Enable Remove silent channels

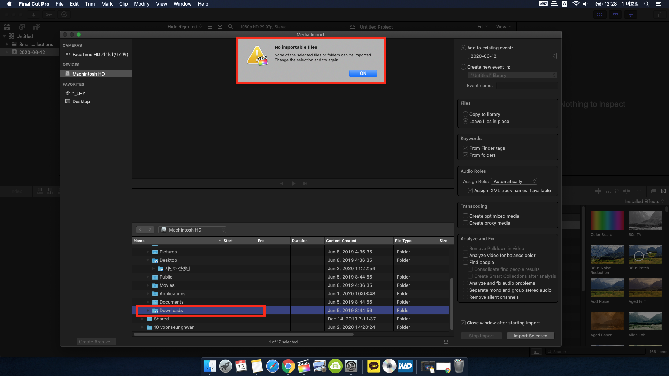click(x=465, y=297)
